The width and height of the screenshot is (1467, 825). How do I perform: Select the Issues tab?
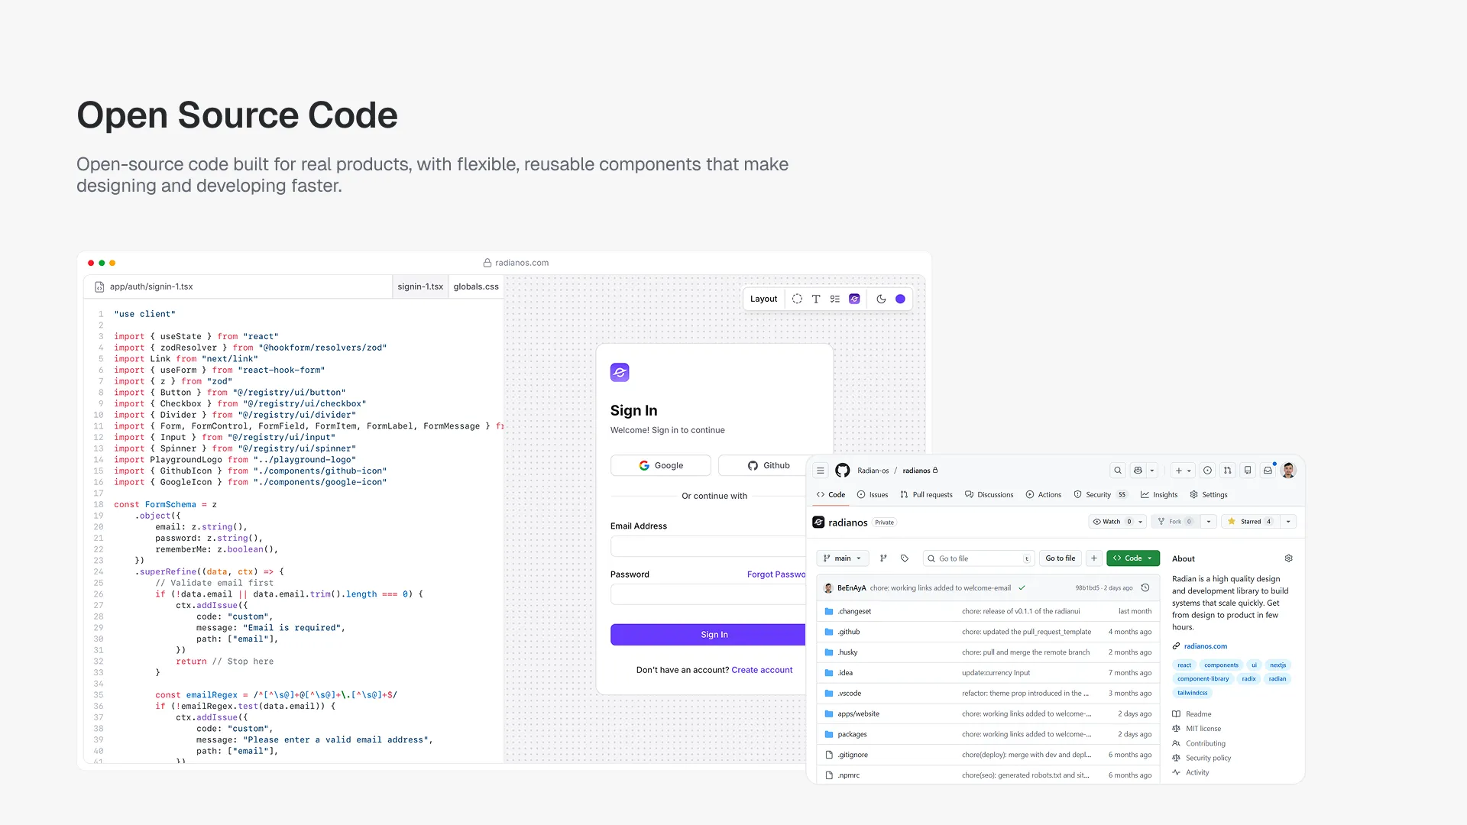[873, 495]
